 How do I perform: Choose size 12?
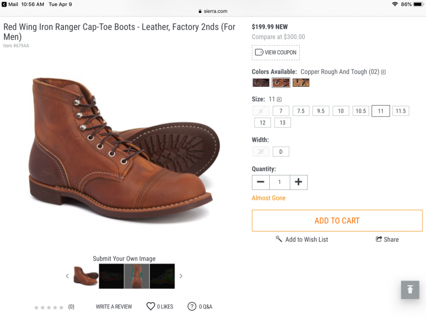(x=263, y=123)
